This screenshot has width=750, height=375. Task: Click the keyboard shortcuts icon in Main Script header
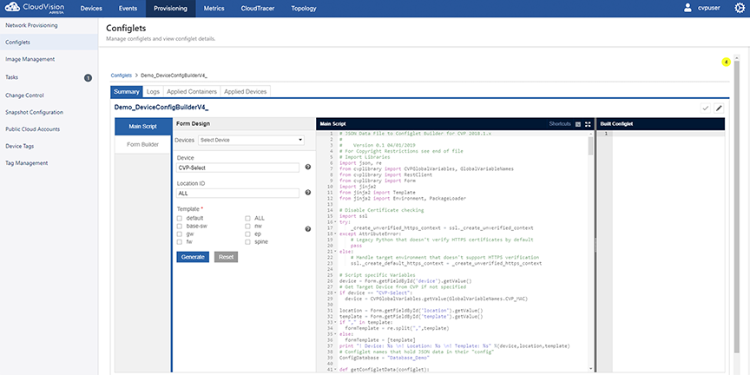578,124
